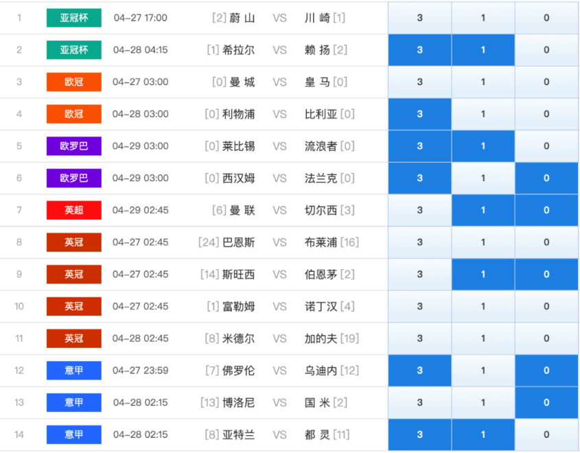Deselect draw (1) for 莱比锡 vs 流浪者
The width and height of the screenshot is (580, 453).
(483, 146)
